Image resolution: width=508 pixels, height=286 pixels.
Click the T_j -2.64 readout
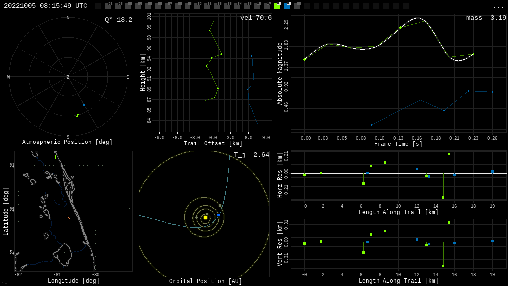pyautogui.click(x=252, y=155)
